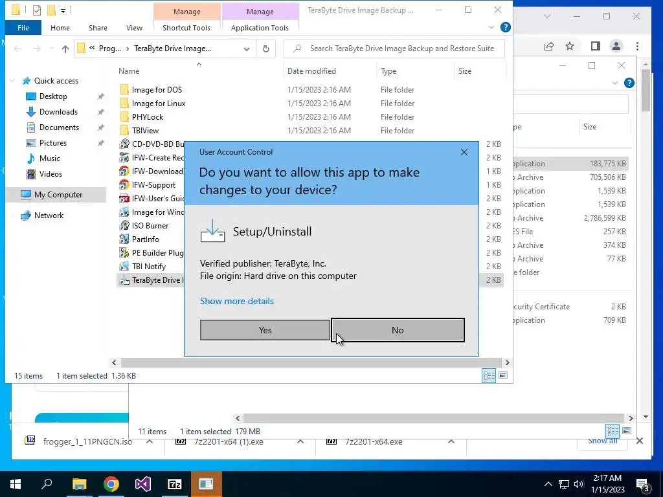663x497 pixels.
Task: Select the IFW-User's Guide PDF icon
Action: click(x=124, y=198)
